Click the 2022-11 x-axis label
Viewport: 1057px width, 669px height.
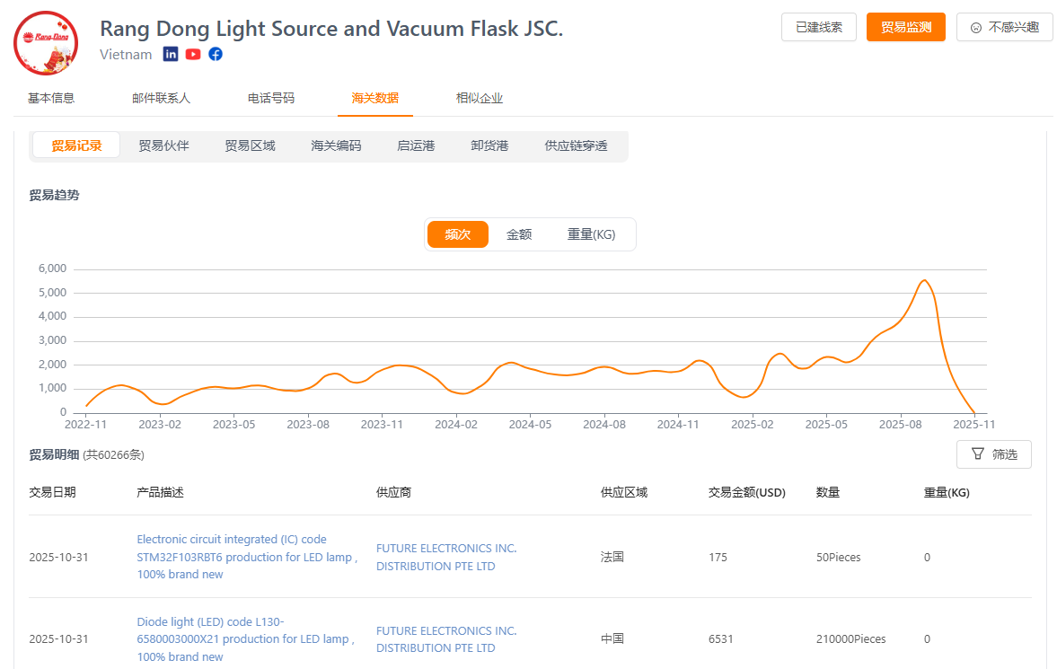click(x=85, y=425)
